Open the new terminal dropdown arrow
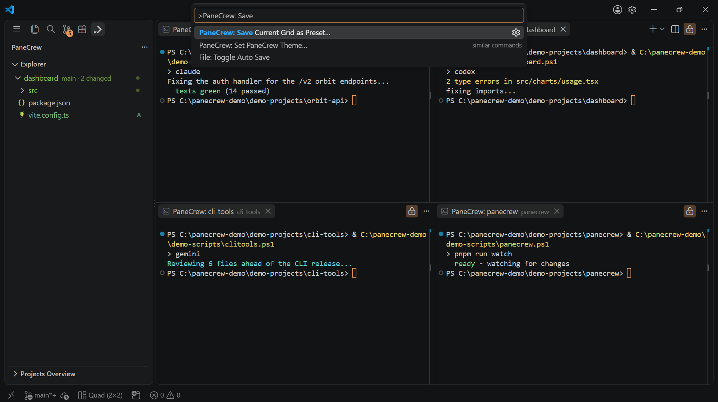 tap(662, 29)
